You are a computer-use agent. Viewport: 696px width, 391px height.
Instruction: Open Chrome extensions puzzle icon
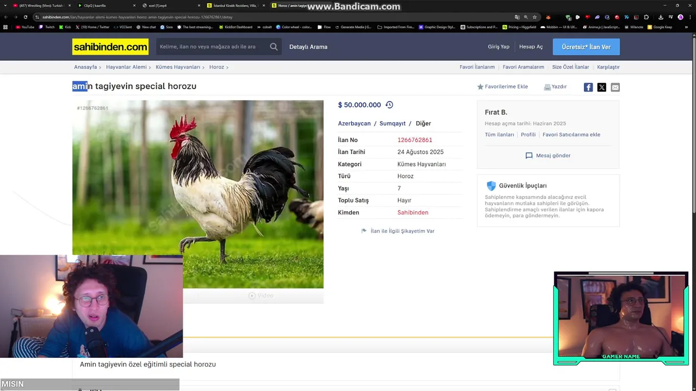click(646, 17)
